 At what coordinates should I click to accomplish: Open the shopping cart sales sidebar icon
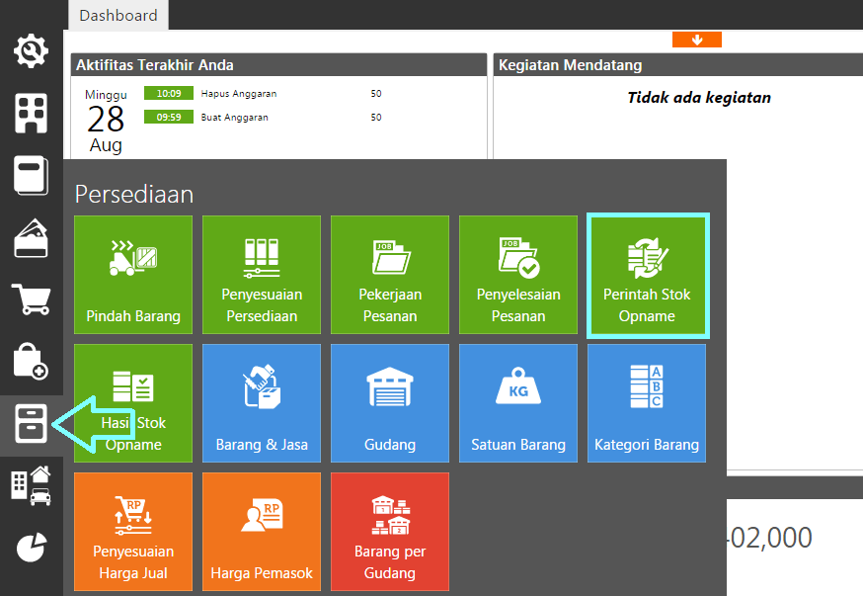click(31, 299)
